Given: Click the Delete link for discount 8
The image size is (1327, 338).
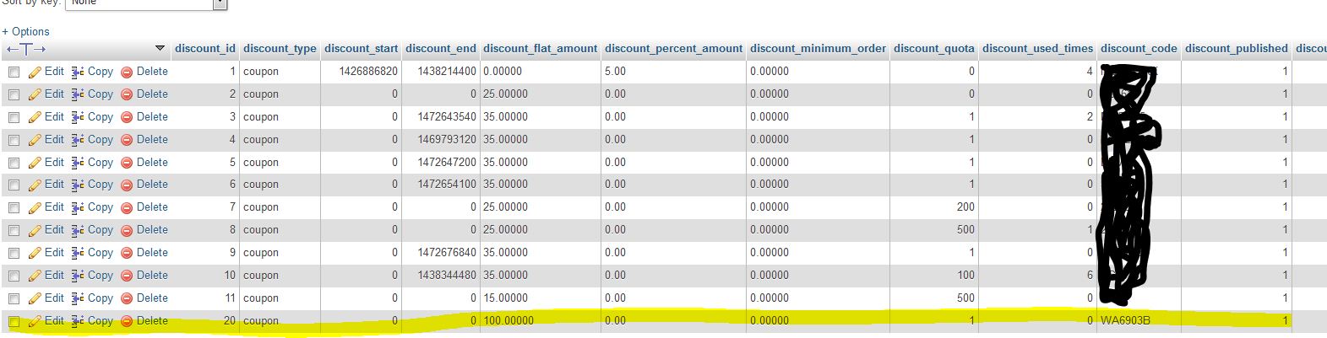Looking at the screenshot, I should 152,230.
